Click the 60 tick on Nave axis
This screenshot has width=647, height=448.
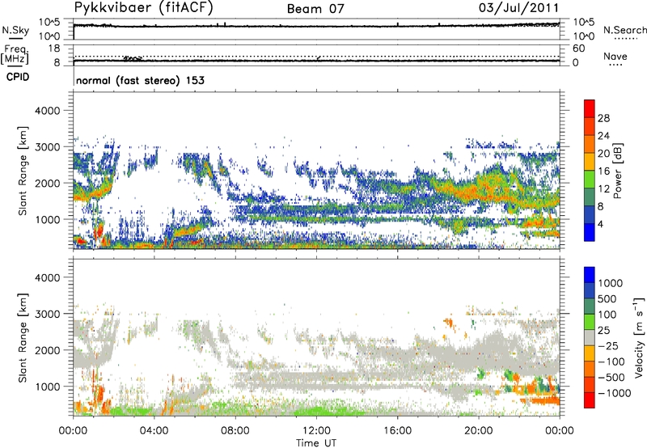click(578, 49)
